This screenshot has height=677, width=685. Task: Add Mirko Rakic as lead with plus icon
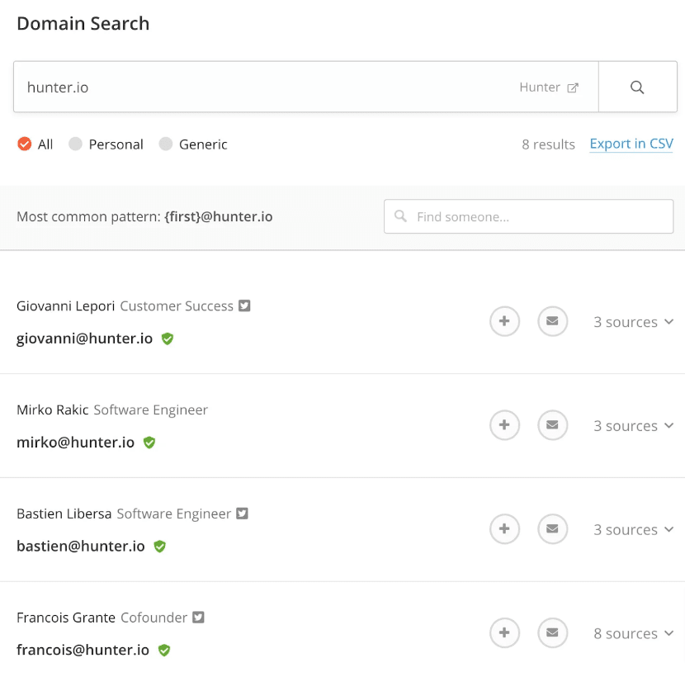click(x=504, y=425)
